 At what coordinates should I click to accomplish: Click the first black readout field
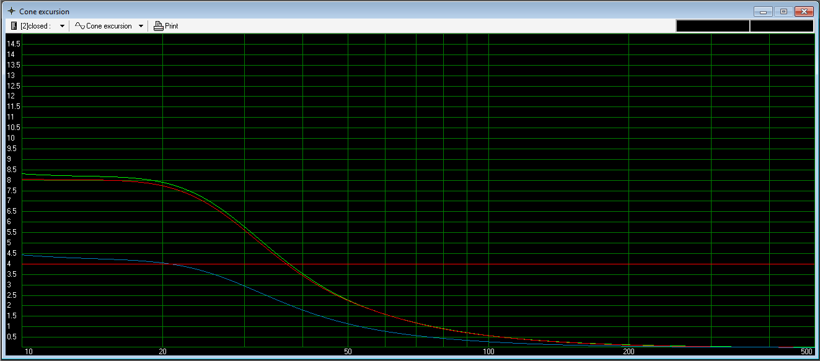[x=713, y=26]
